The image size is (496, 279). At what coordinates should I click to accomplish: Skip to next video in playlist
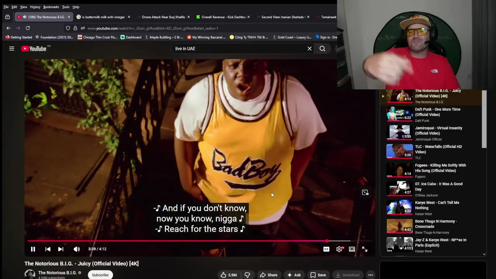pos(61,249)
